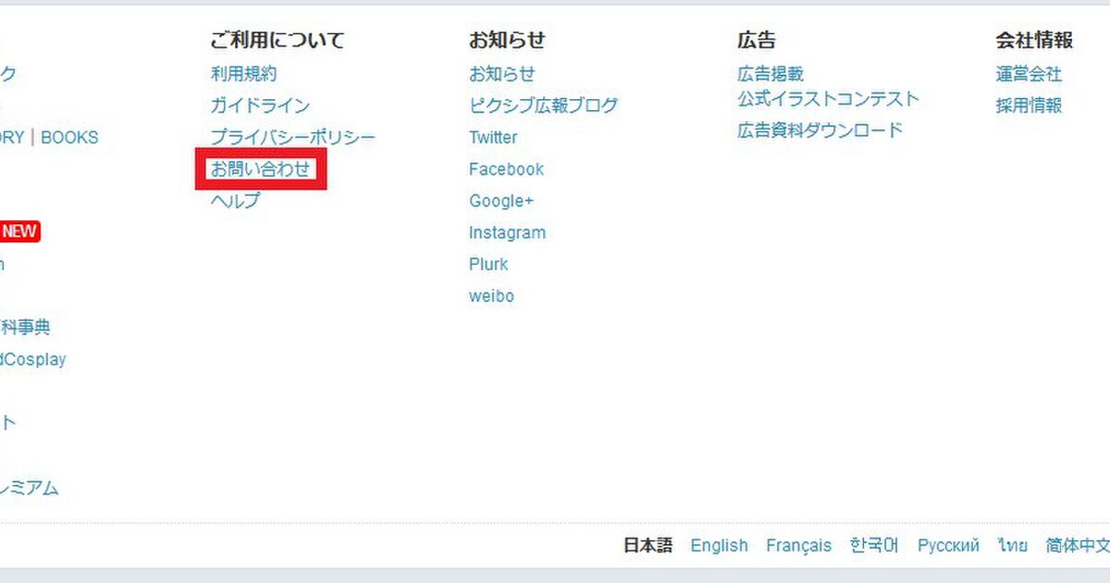Open 採用情報 recruitment link
This screenshot has width=1110, height=583.
[1029, 105]
